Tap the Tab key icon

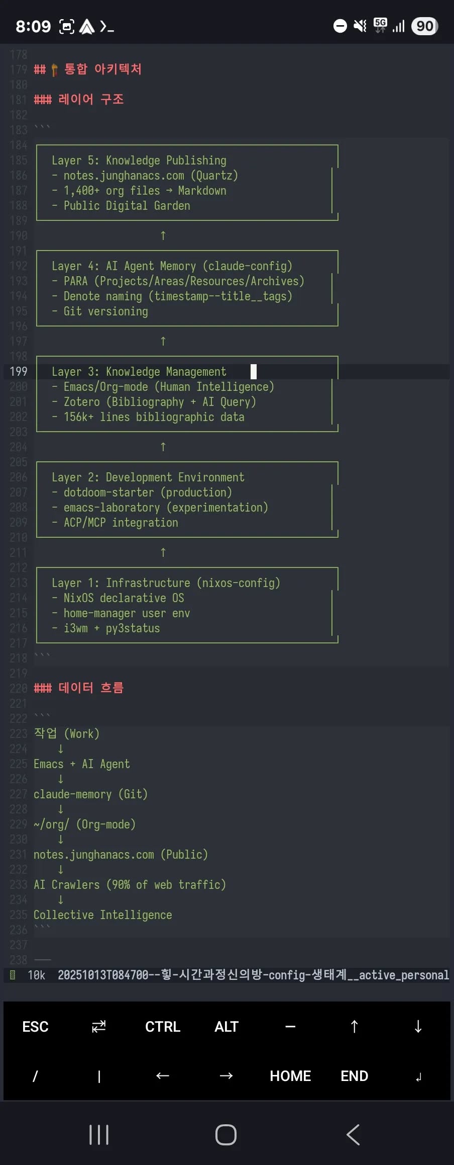(x=99, y=1027)
